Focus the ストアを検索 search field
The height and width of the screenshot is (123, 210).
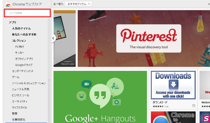pos(27,13)
